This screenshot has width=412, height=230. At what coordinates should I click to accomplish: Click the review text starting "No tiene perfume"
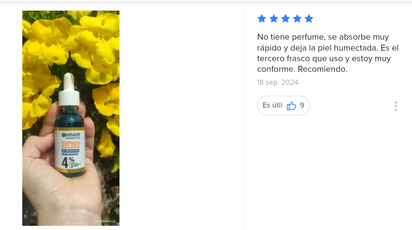[328, 53]
